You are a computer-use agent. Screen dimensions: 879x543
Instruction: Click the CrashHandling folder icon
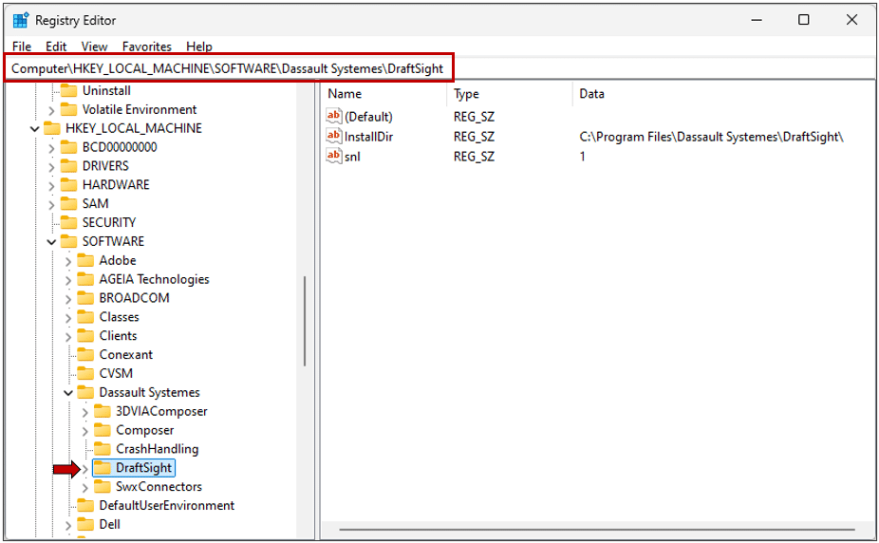pos(102,449)
